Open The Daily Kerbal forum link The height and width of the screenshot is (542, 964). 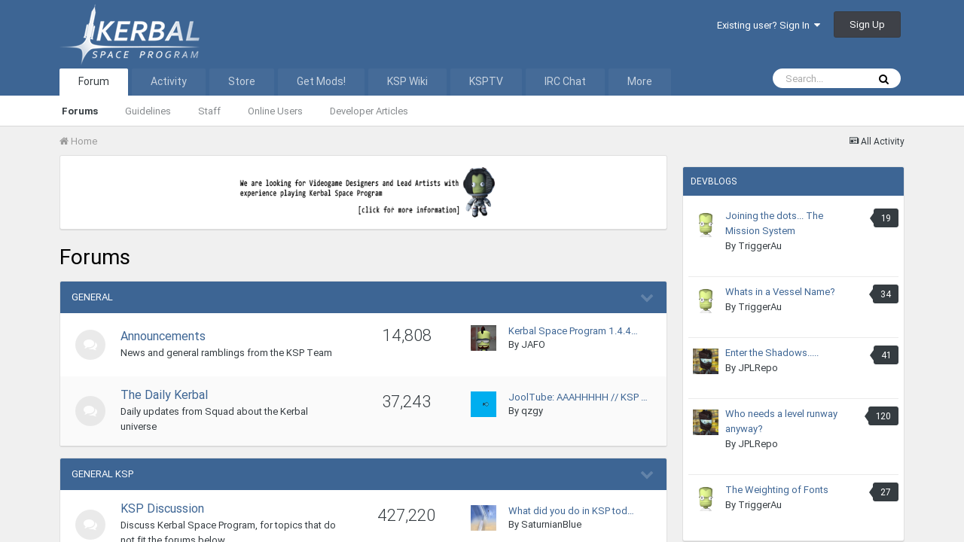coord(164,394)
